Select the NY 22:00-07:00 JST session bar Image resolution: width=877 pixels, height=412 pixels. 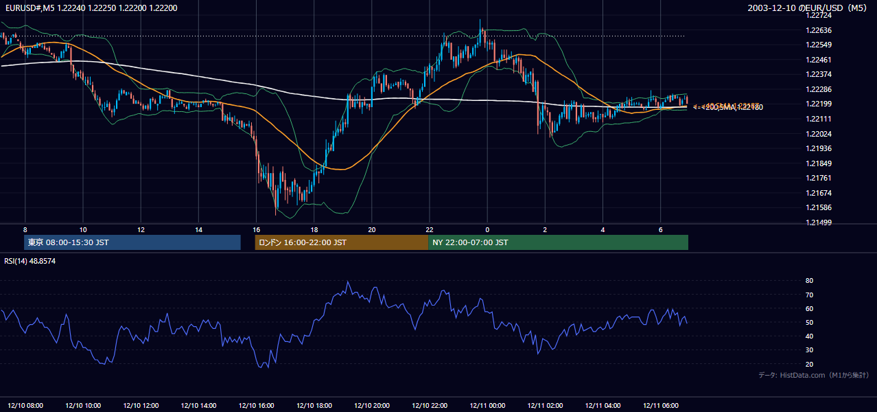[x=558, y=242]
